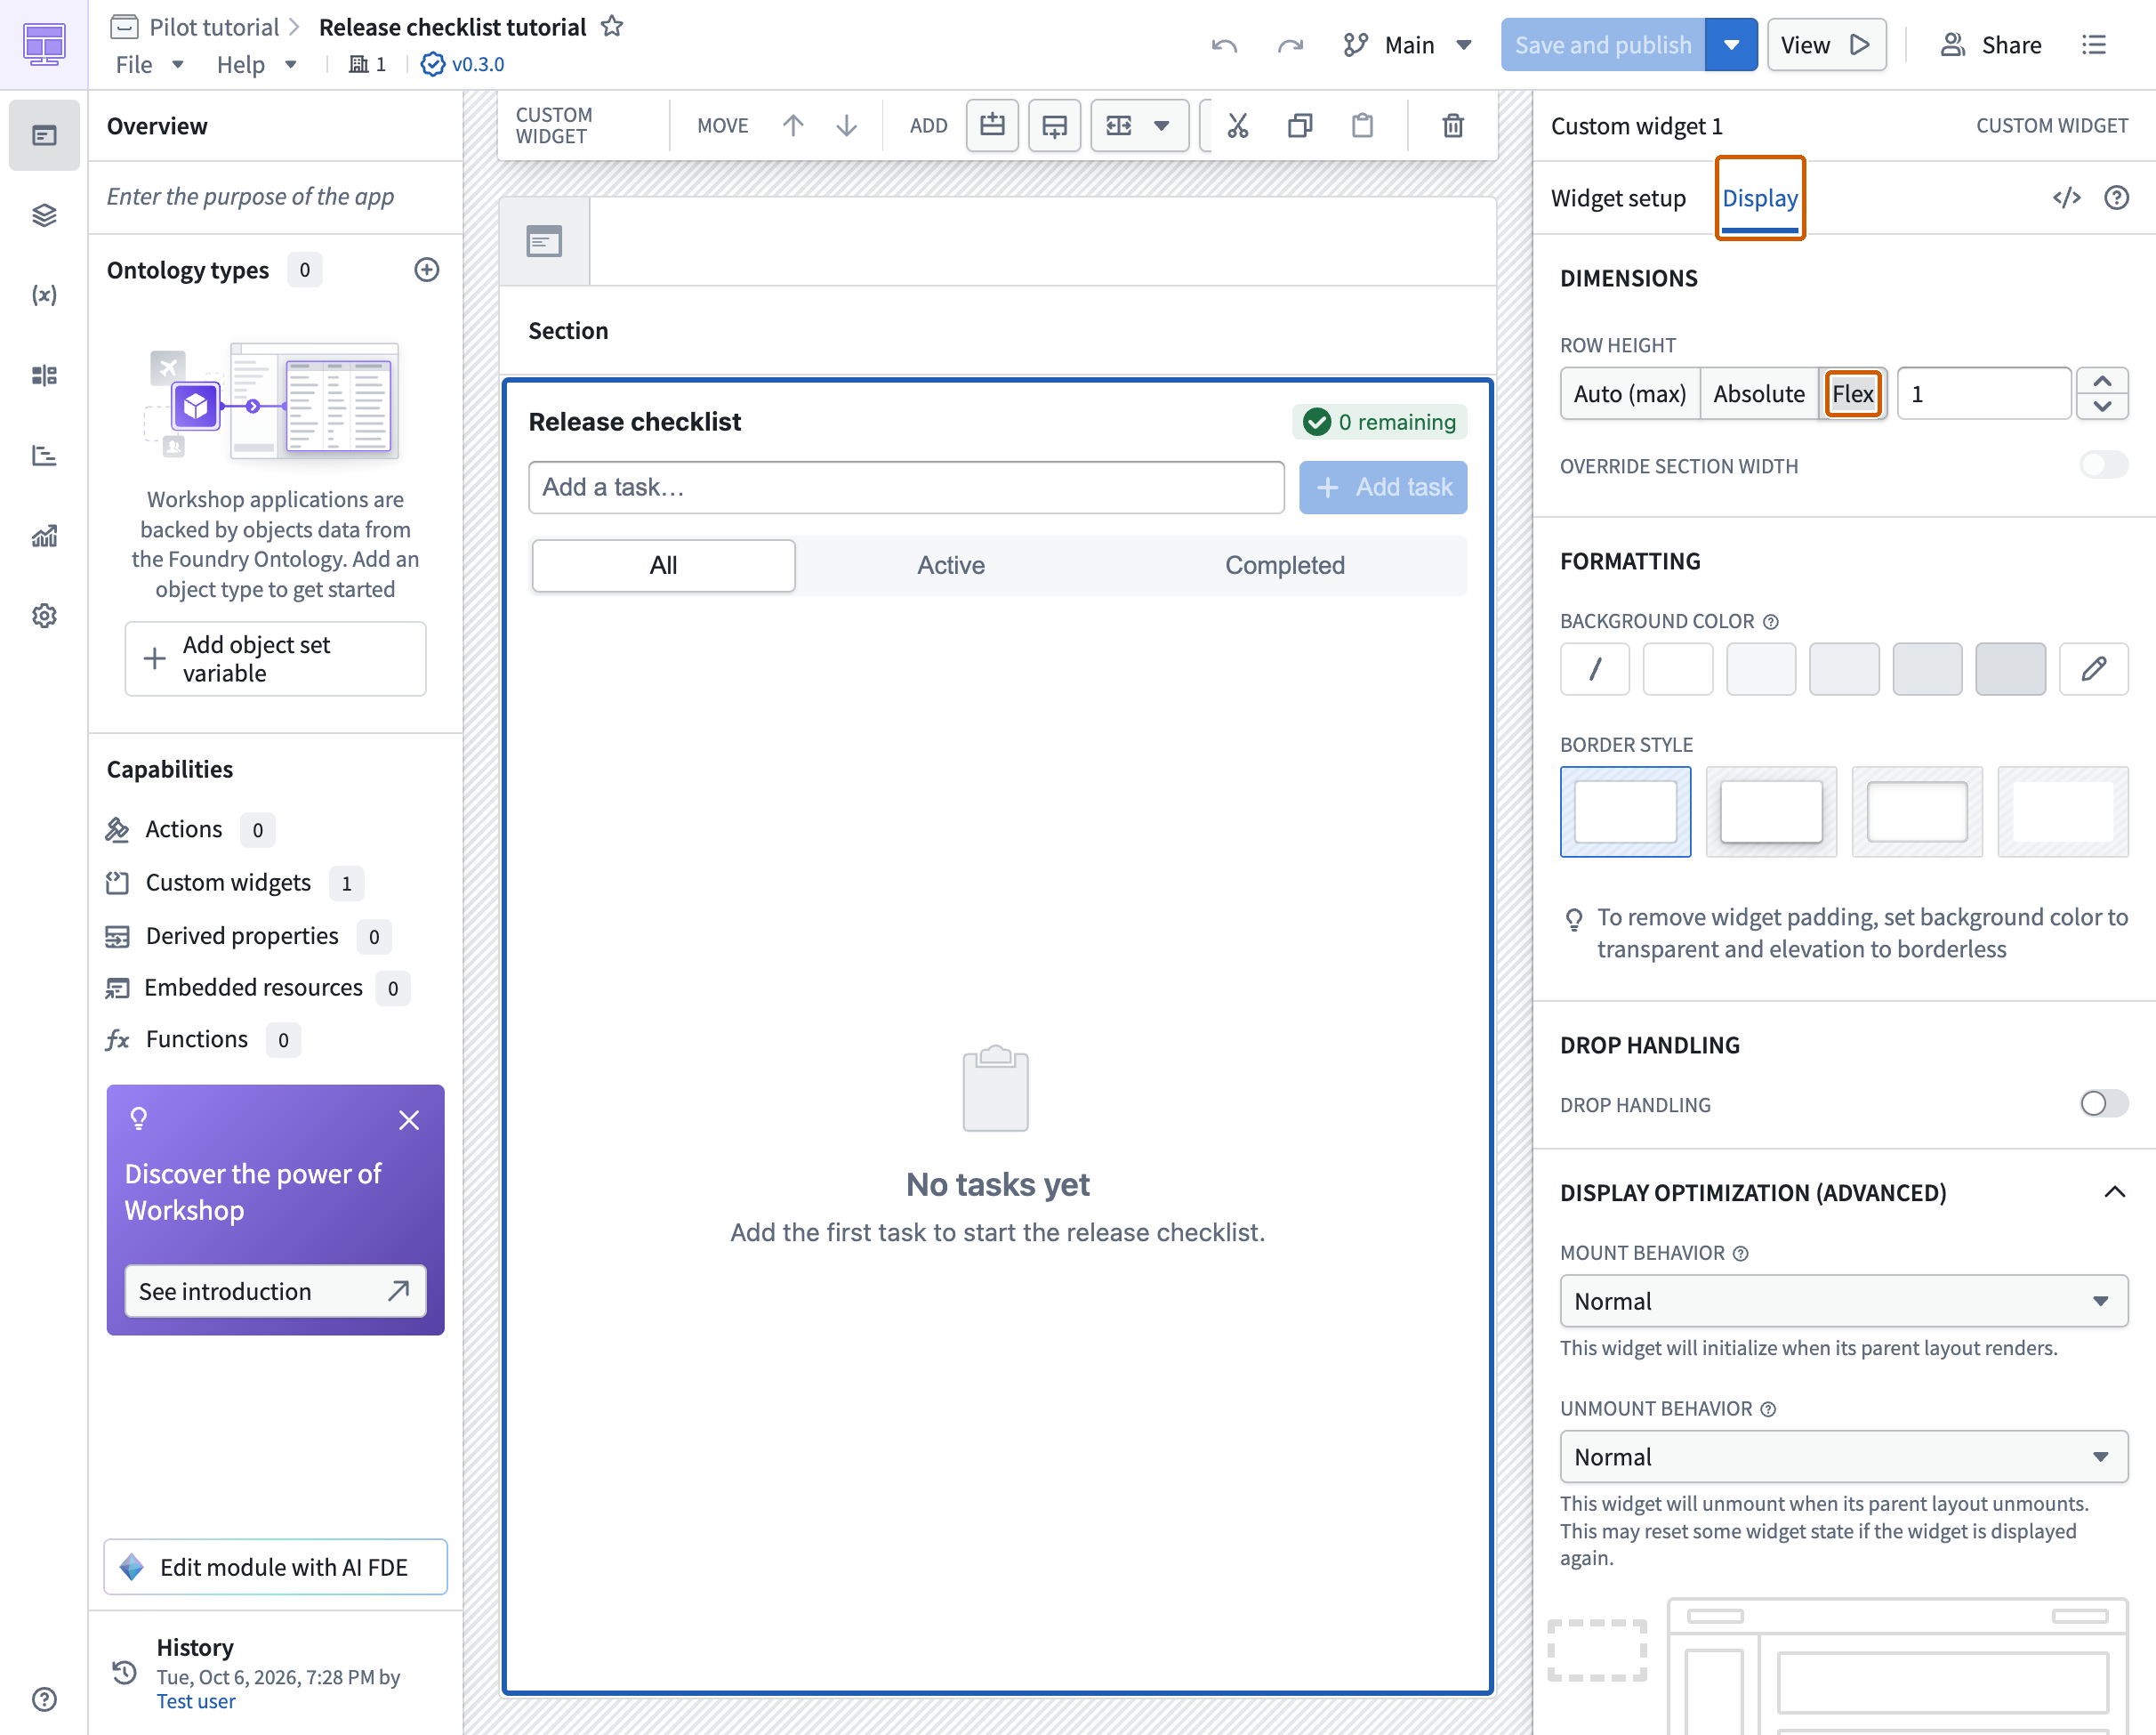This screenshot has width=2156, height=1735.
Task: Move widget up with arrow icon
Action: click(793, 125)
